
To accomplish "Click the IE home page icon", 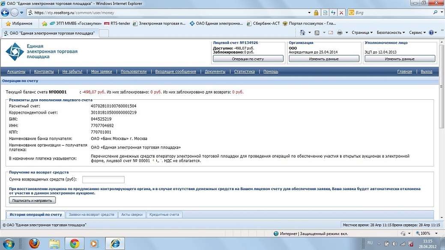I will point(302,33).
